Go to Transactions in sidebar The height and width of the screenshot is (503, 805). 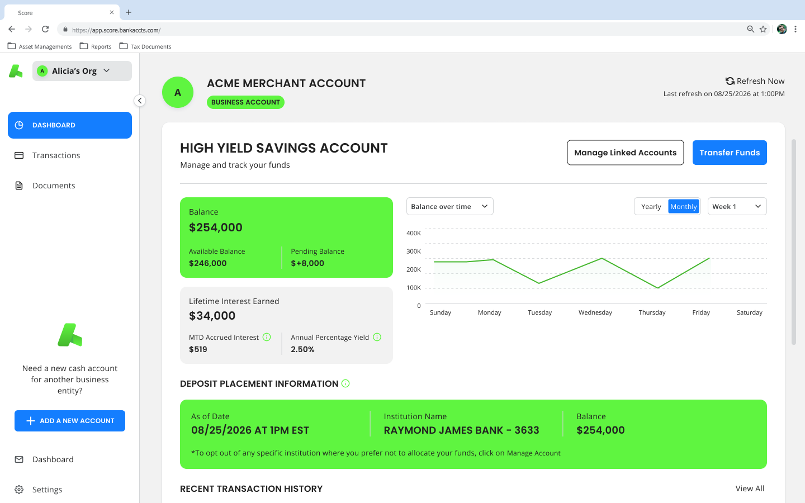tap(70, 155)
